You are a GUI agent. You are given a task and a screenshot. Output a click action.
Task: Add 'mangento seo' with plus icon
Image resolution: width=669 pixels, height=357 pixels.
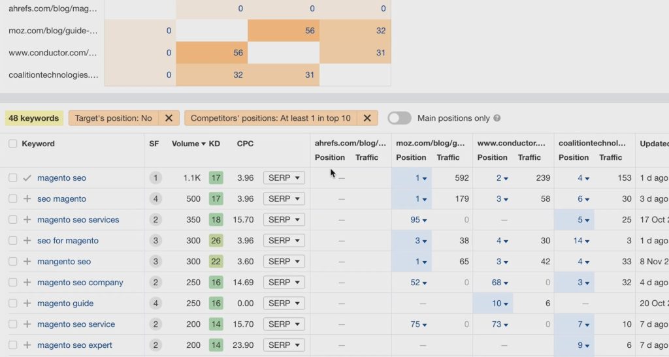[27, 261]
